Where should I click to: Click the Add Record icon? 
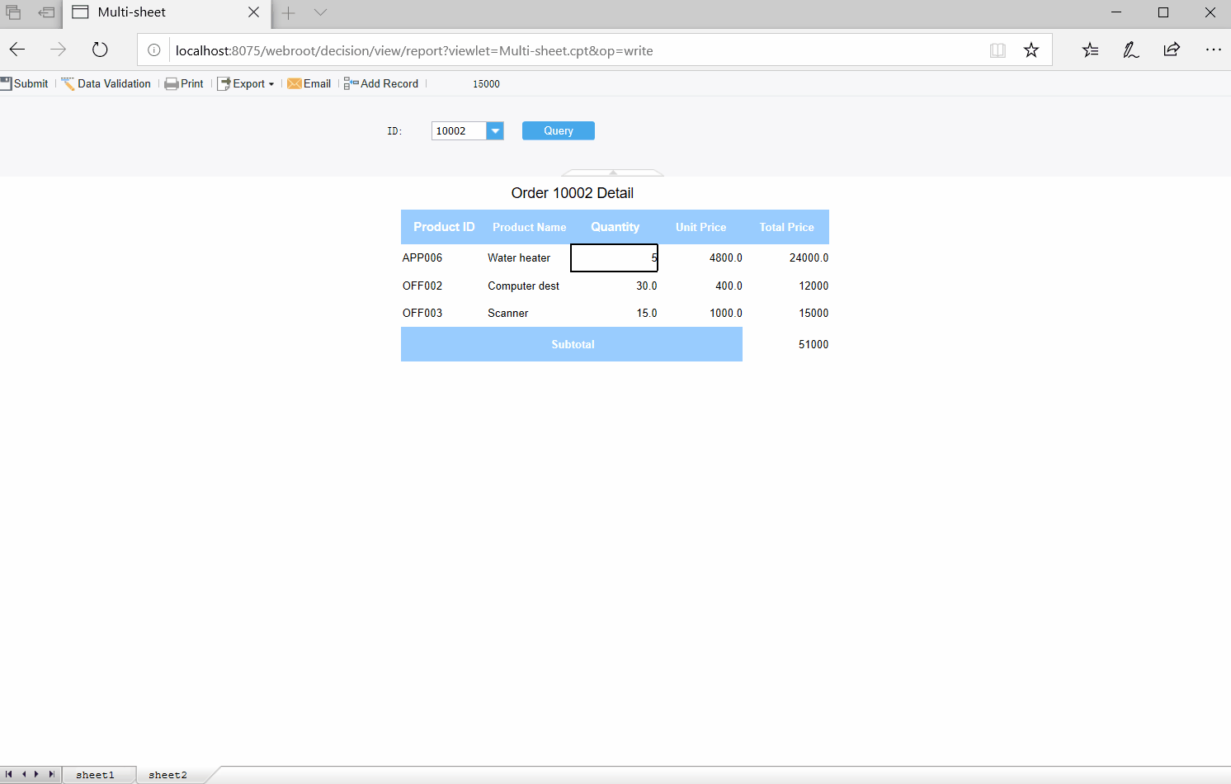click(x=351, y=83)
